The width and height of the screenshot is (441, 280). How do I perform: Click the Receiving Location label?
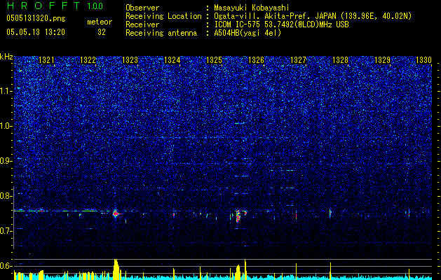(163, 16)
